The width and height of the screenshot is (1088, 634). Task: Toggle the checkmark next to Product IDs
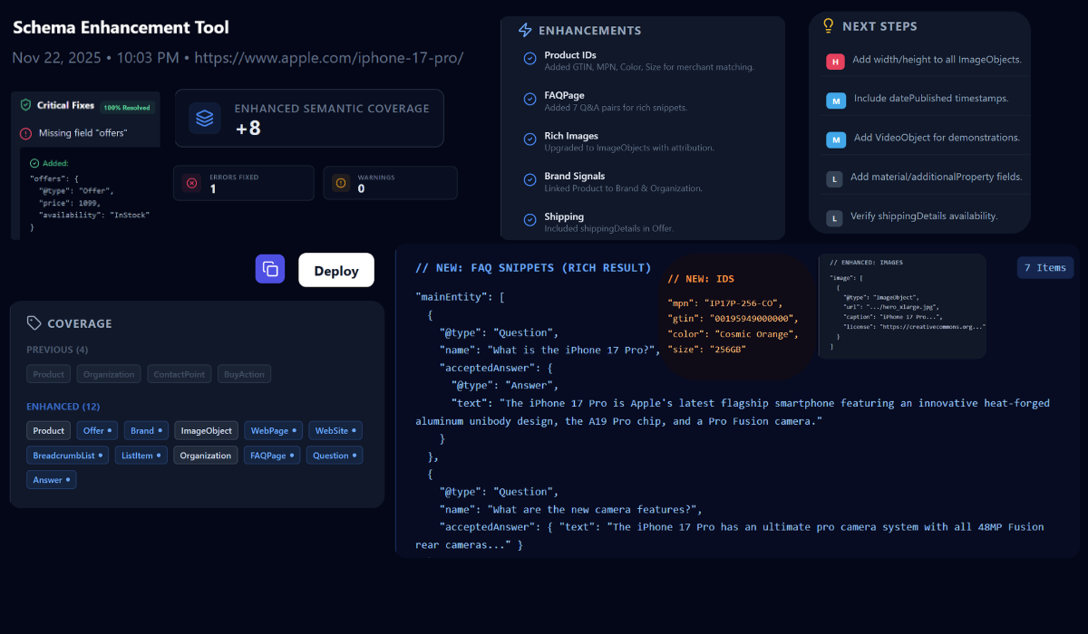coord(529,59)
